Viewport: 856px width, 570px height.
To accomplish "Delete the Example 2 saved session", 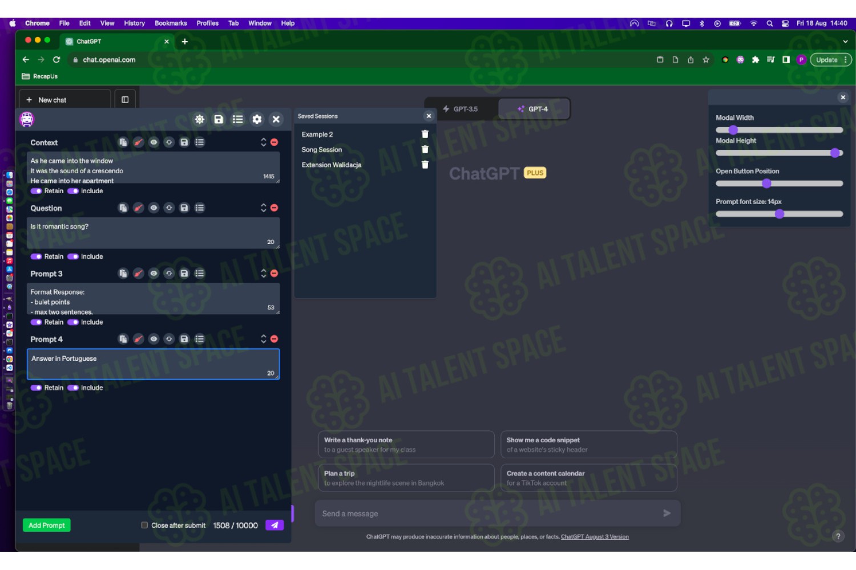I will coord(425,135).
